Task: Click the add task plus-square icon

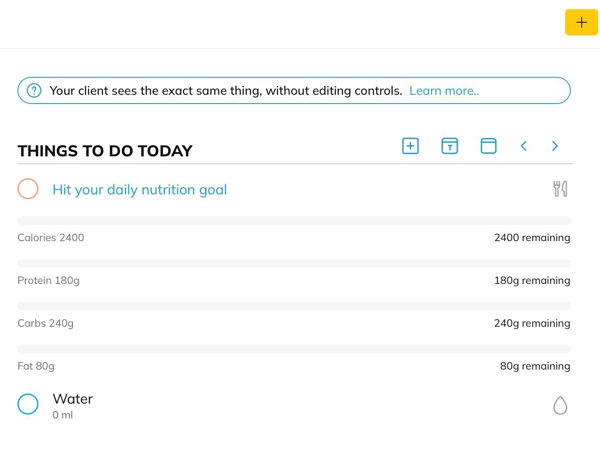Action: [x=410, y=146]
